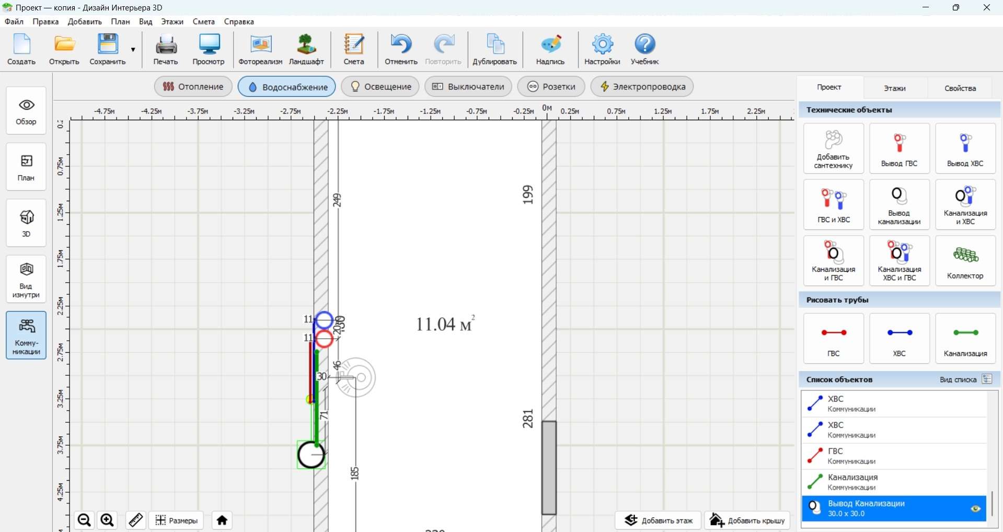Toggle the Отопление layer filter
This screenshot has height=532, width=1003.
(193, 87)
